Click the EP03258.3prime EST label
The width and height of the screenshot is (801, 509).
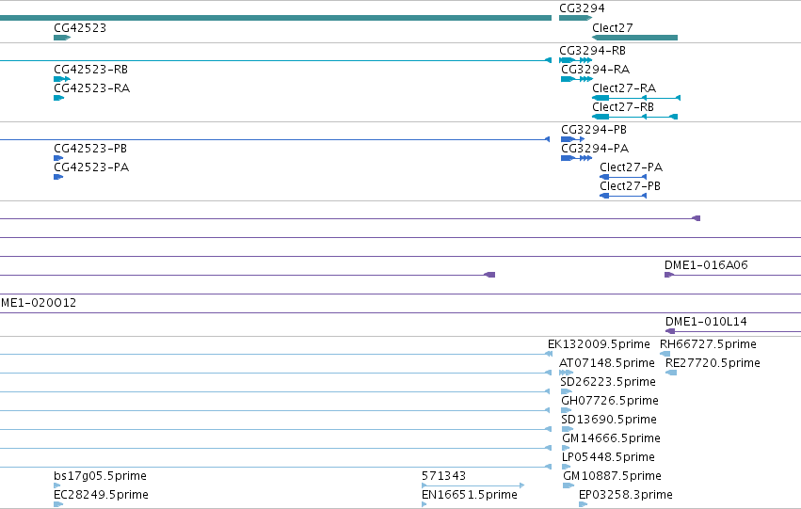626,495
